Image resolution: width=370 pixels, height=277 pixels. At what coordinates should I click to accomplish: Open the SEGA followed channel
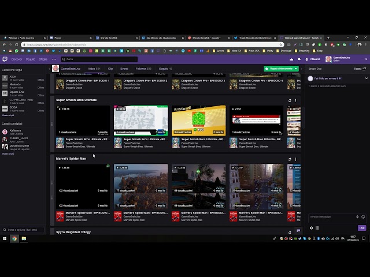[x=23, y=109]
